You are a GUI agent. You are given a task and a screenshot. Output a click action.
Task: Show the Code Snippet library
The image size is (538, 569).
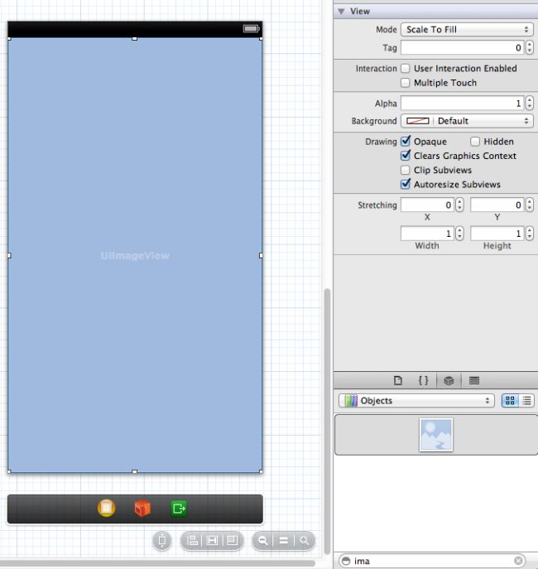click(x=423, y=380)
